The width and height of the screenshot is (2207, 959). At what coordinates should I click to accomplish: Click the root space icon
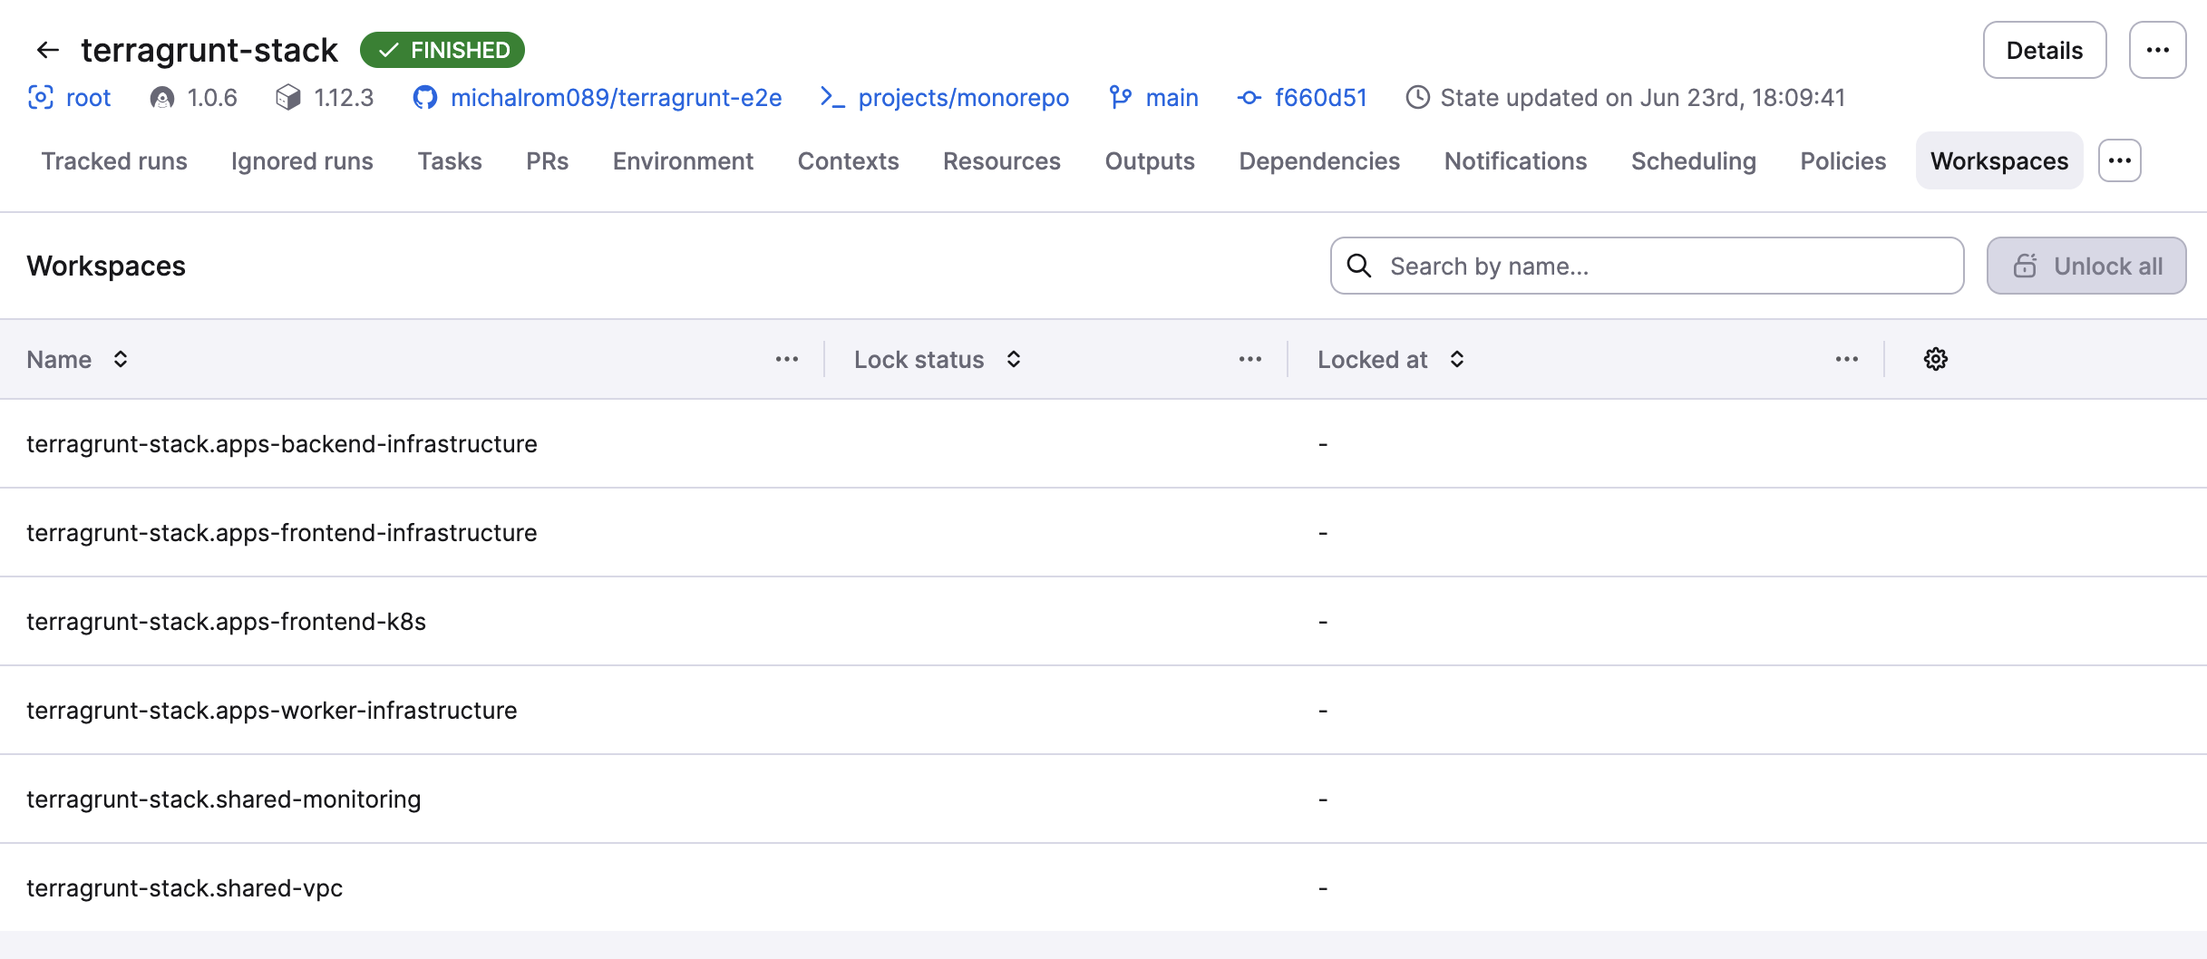point(41,98)
